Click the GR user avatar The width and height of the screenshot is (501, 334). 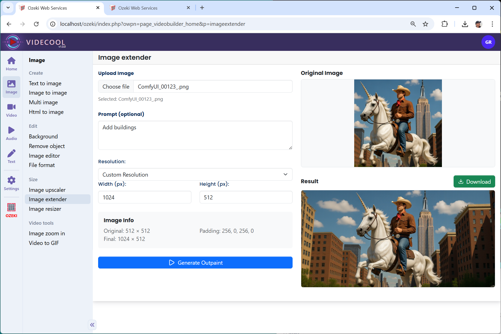(488, 42)
